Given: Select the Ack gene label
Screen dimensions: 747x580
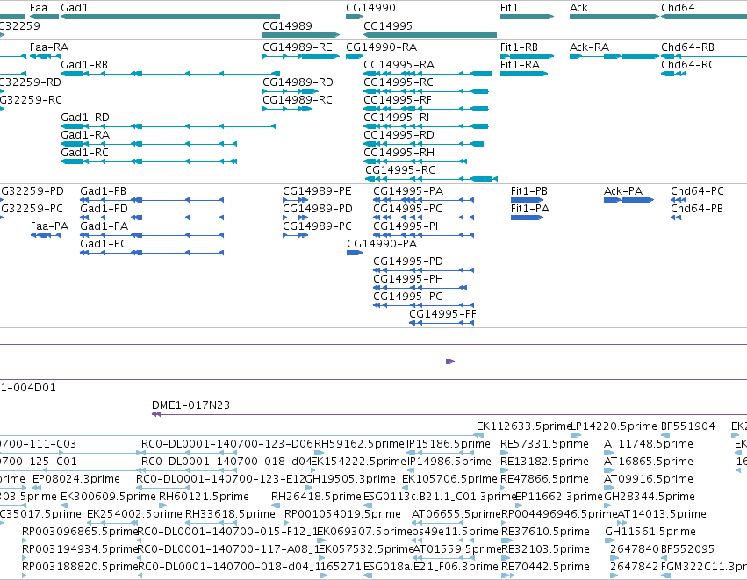Looking at the screenshot, I should [578, 8].
